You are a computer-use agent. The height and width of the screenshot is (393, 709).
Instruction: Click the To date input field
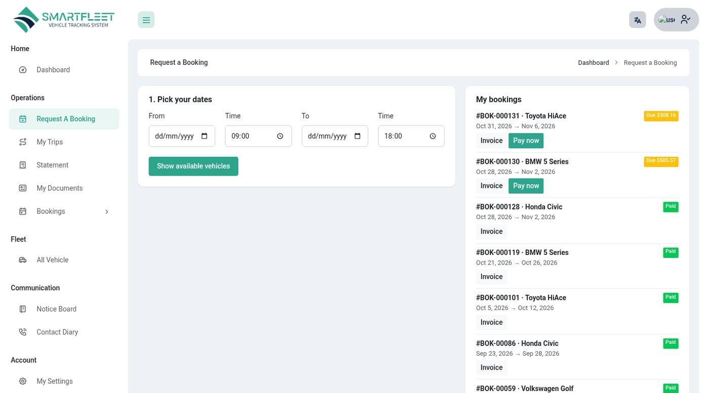[335, 136]
